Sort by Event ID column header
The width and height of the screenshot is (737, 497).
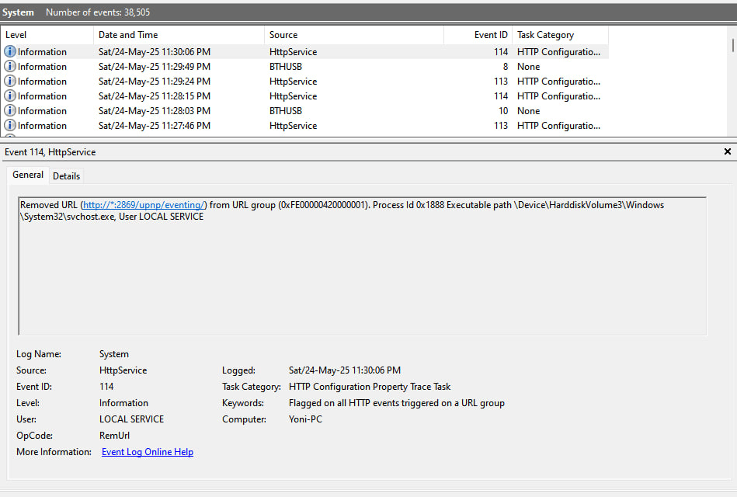pos(478,35)
